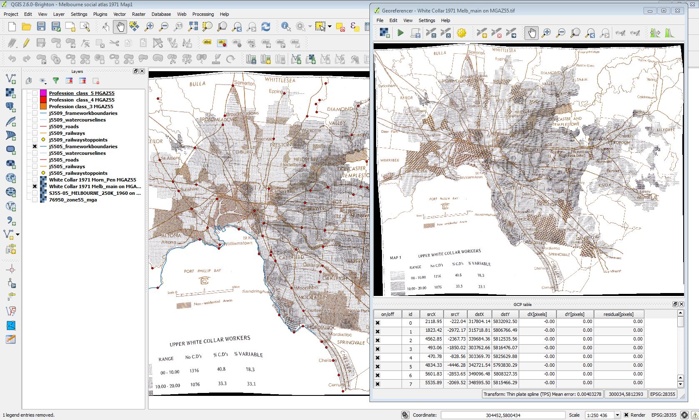Open the Settings menu in Georeferencer window
699x420 pixels.
pos(427,20)
